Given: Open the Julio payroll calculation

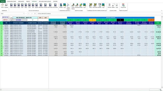Looking at the screenshot, I should [33, 6].
